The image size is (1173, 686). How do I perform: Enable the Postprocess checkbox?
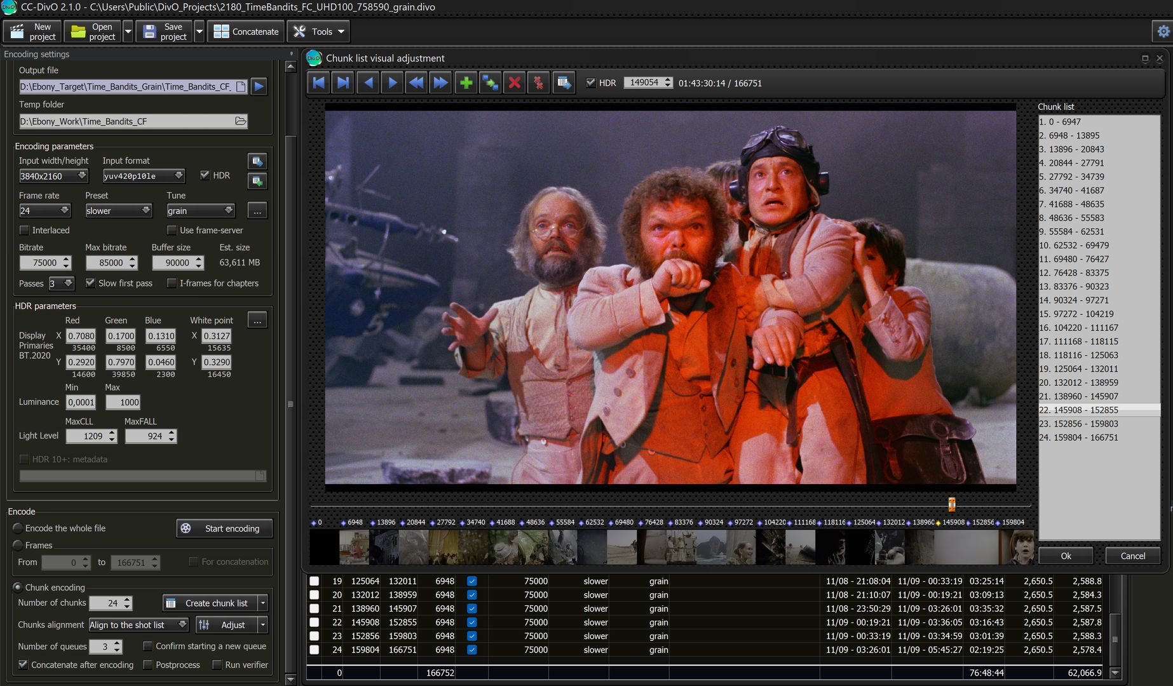(x=147, y=664)
